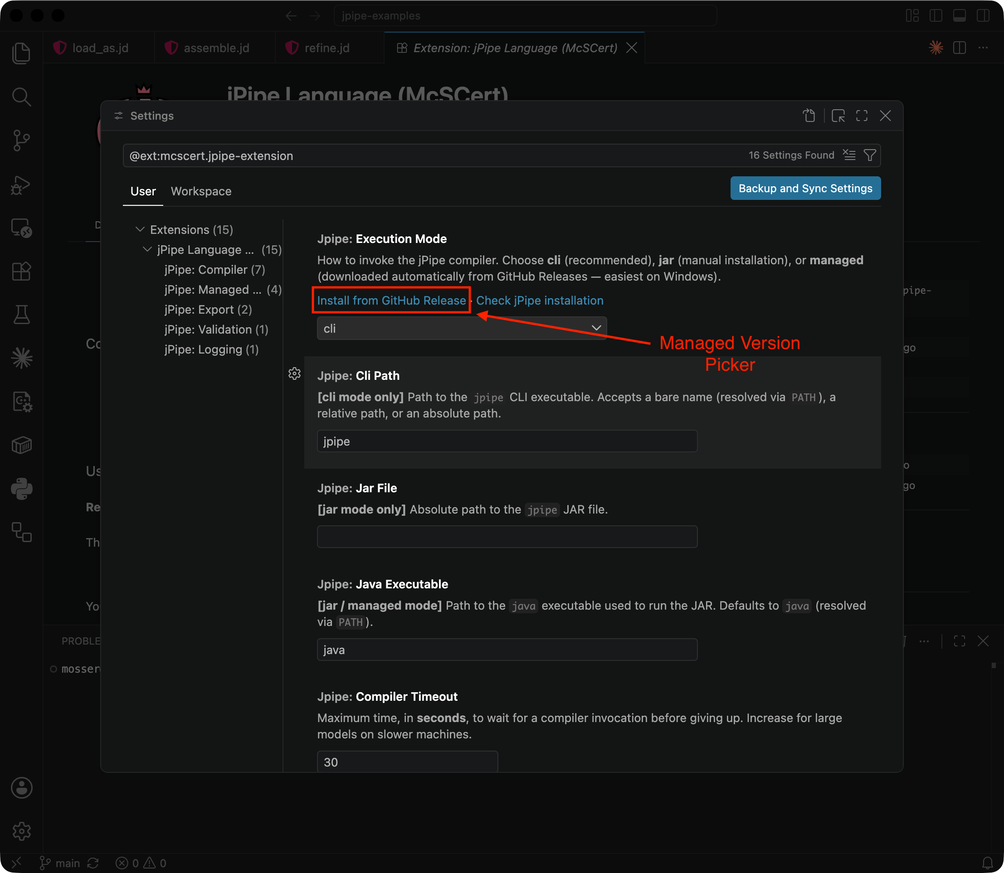This screenshot has width=1004, height=873.
Task: Select jPipe: Validation (1) in settings tree
Action: (x=216, y=330)
